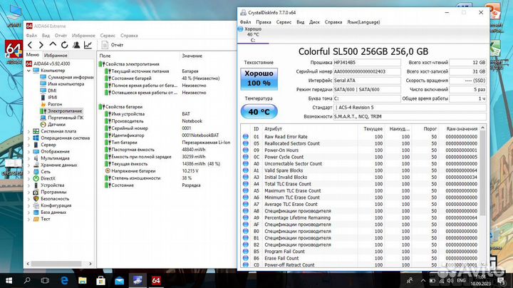Image resolution: width=513 pixels, height=288 pixels.
Task: Select Имя компьютера tree item
Action: (62, 84)
